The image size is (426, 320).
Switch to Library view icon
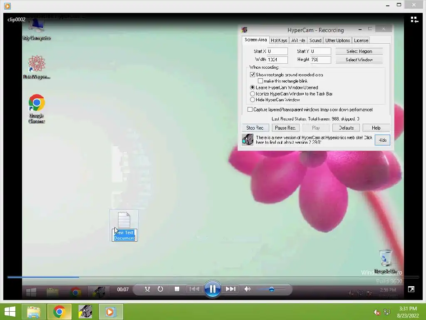pyautogui.click(x=414, y=20)
